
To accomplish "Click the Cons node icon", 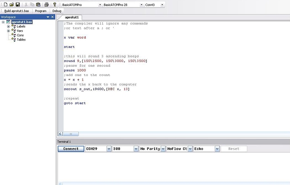I will coord(14,35).
